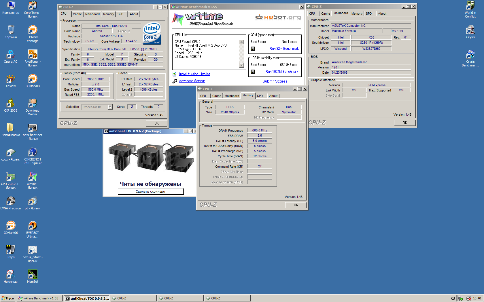
Task: Click the Maximus Formula model field
Action: (x=357, y=31)
